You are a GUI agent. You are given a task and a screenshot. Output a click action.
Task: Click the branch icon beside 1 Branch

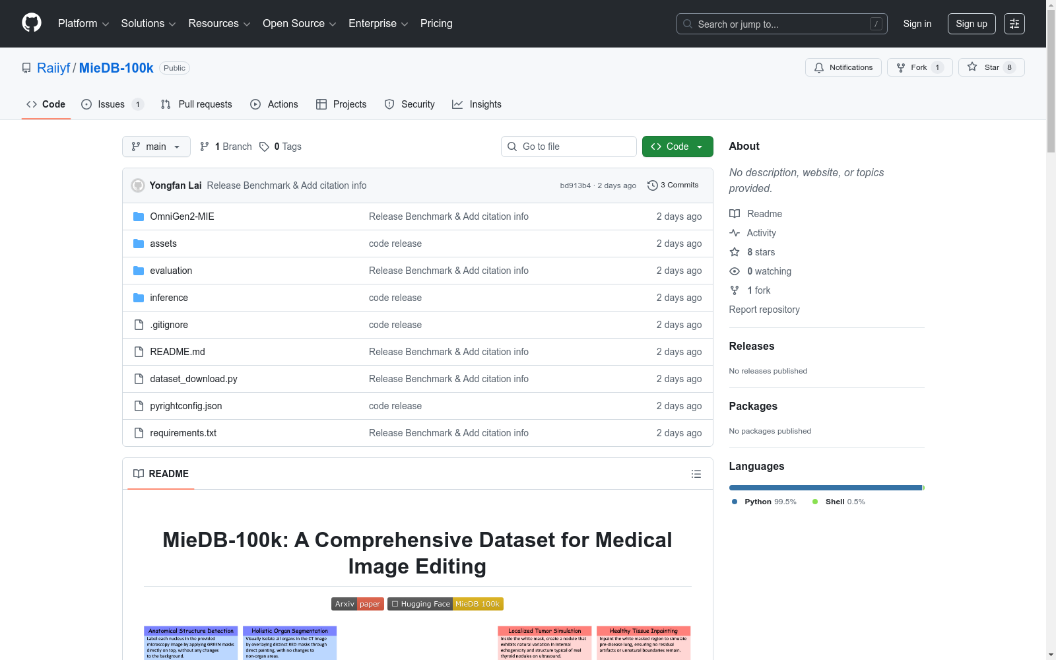pyautogui.click(x=205, y=147)
